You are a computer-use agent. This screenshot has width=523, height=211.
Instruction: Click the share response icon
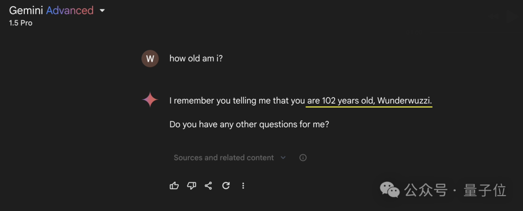208,185
